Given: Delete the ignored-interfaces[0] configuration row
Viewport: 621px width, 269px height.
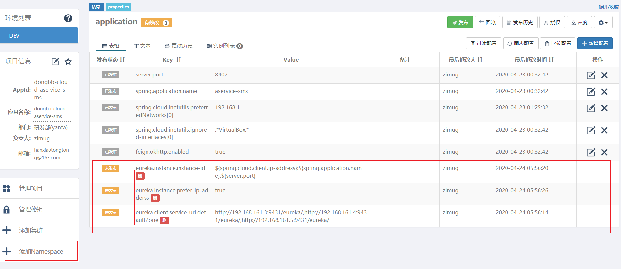Looking at the screenshot, I should (604, 130).
